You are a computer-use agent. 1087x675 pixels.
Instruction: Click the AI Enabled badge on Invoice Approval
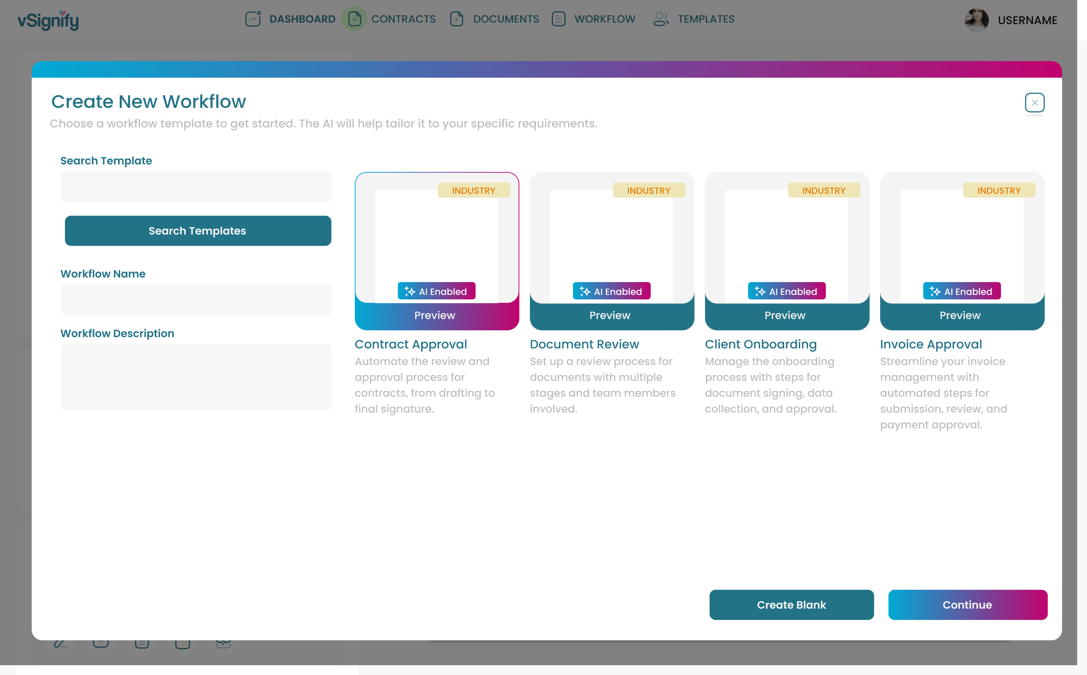point(961,291)
